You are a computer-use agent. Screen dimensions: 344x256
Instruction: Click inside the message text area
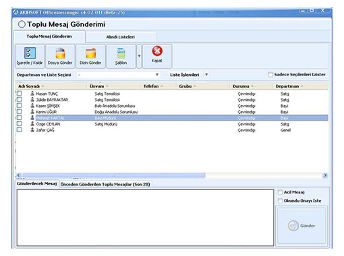click(145, 218)
